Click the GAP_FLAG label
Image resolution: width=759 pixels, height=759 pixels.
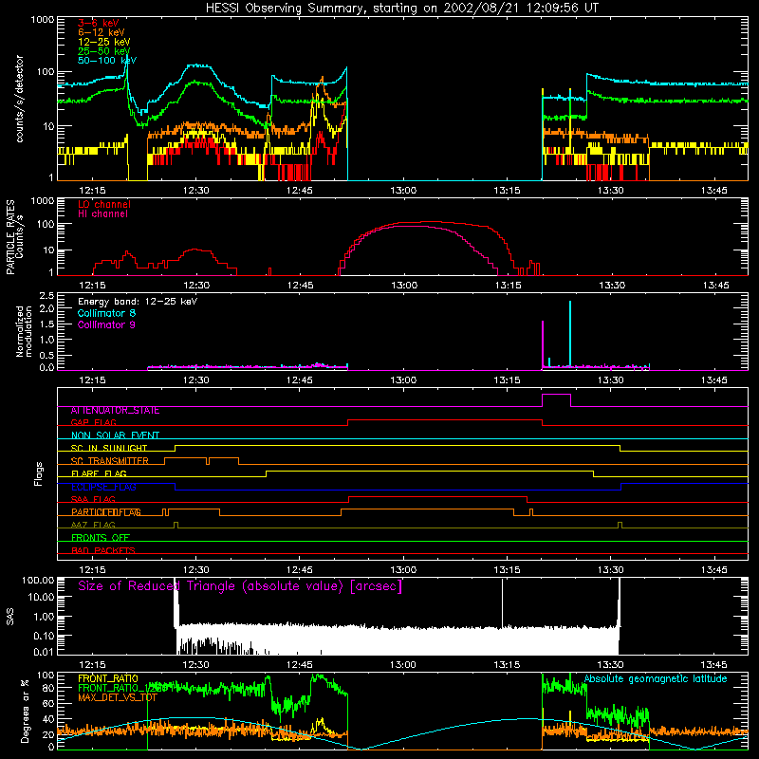(94, 422)
